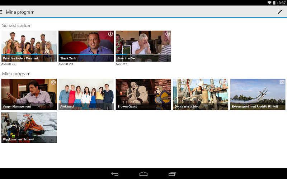Image resolution: width=287 pixels, height=179 pixels.
Task: Tap the Android home button
Action: [143, 174]
